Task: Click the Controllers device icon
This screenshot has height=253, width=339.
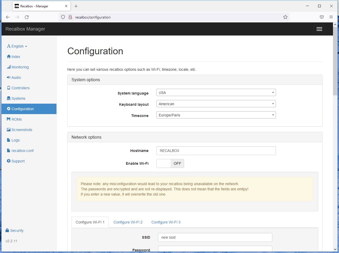Action: coord(9,88)
